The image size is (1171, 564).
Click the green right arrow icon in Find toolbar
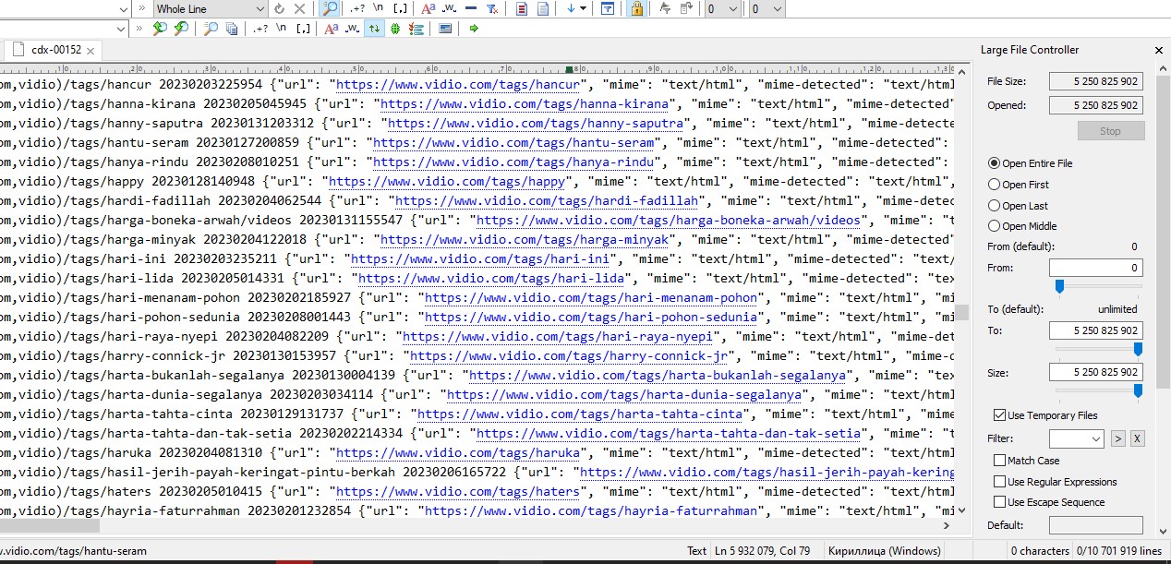[474, 29]
